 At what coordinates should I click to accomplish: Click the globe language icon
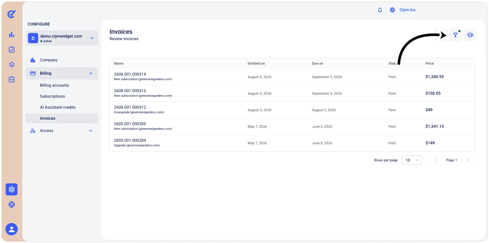[392, 10]
